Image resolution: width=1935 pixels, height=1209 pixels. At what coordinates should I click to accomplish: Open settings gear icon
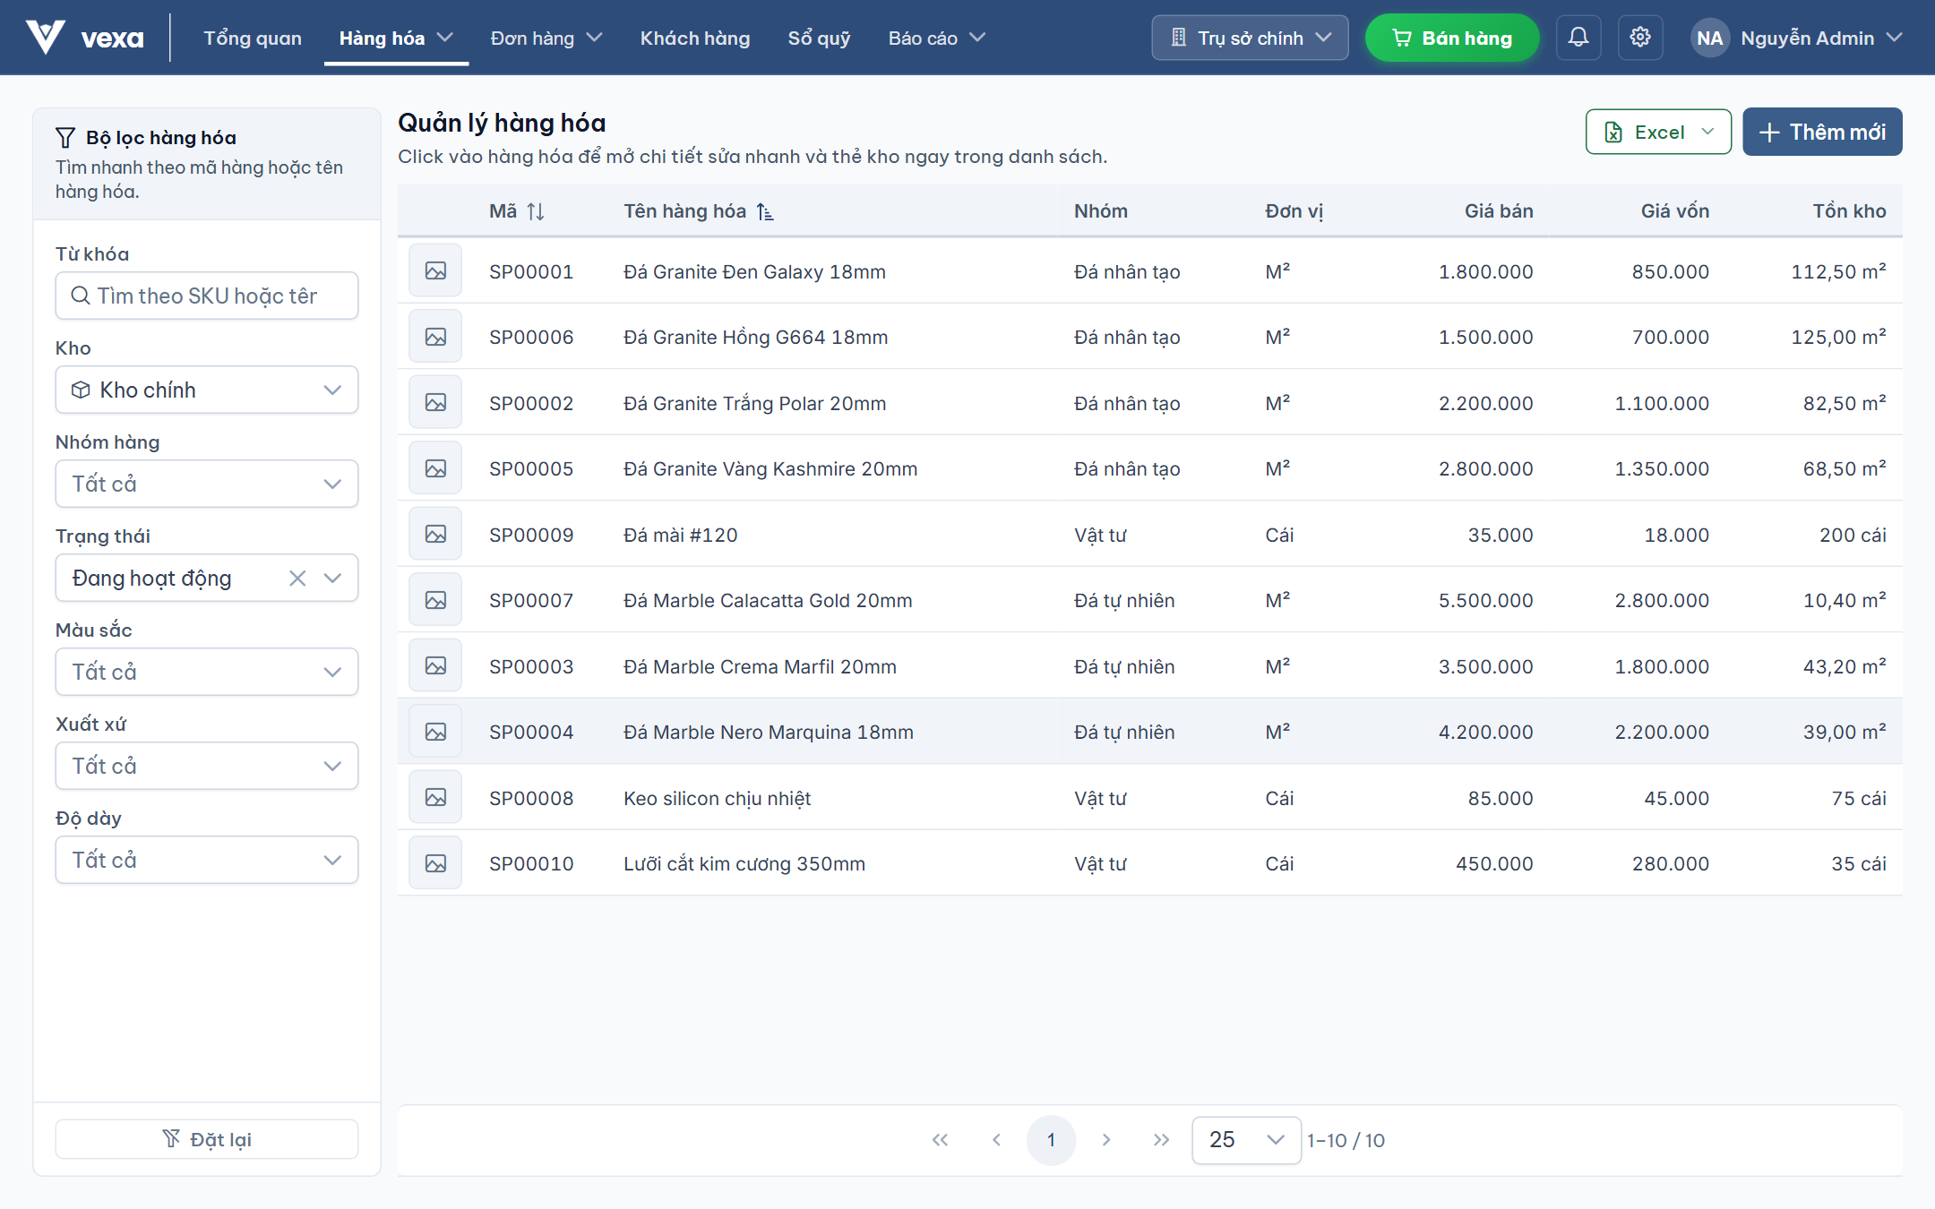click(1640, 38)
